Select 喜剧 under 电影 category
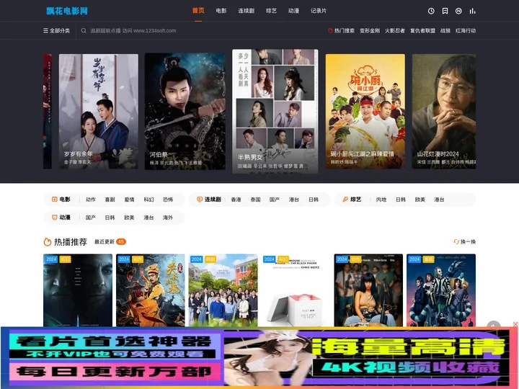 click(110, 200)
